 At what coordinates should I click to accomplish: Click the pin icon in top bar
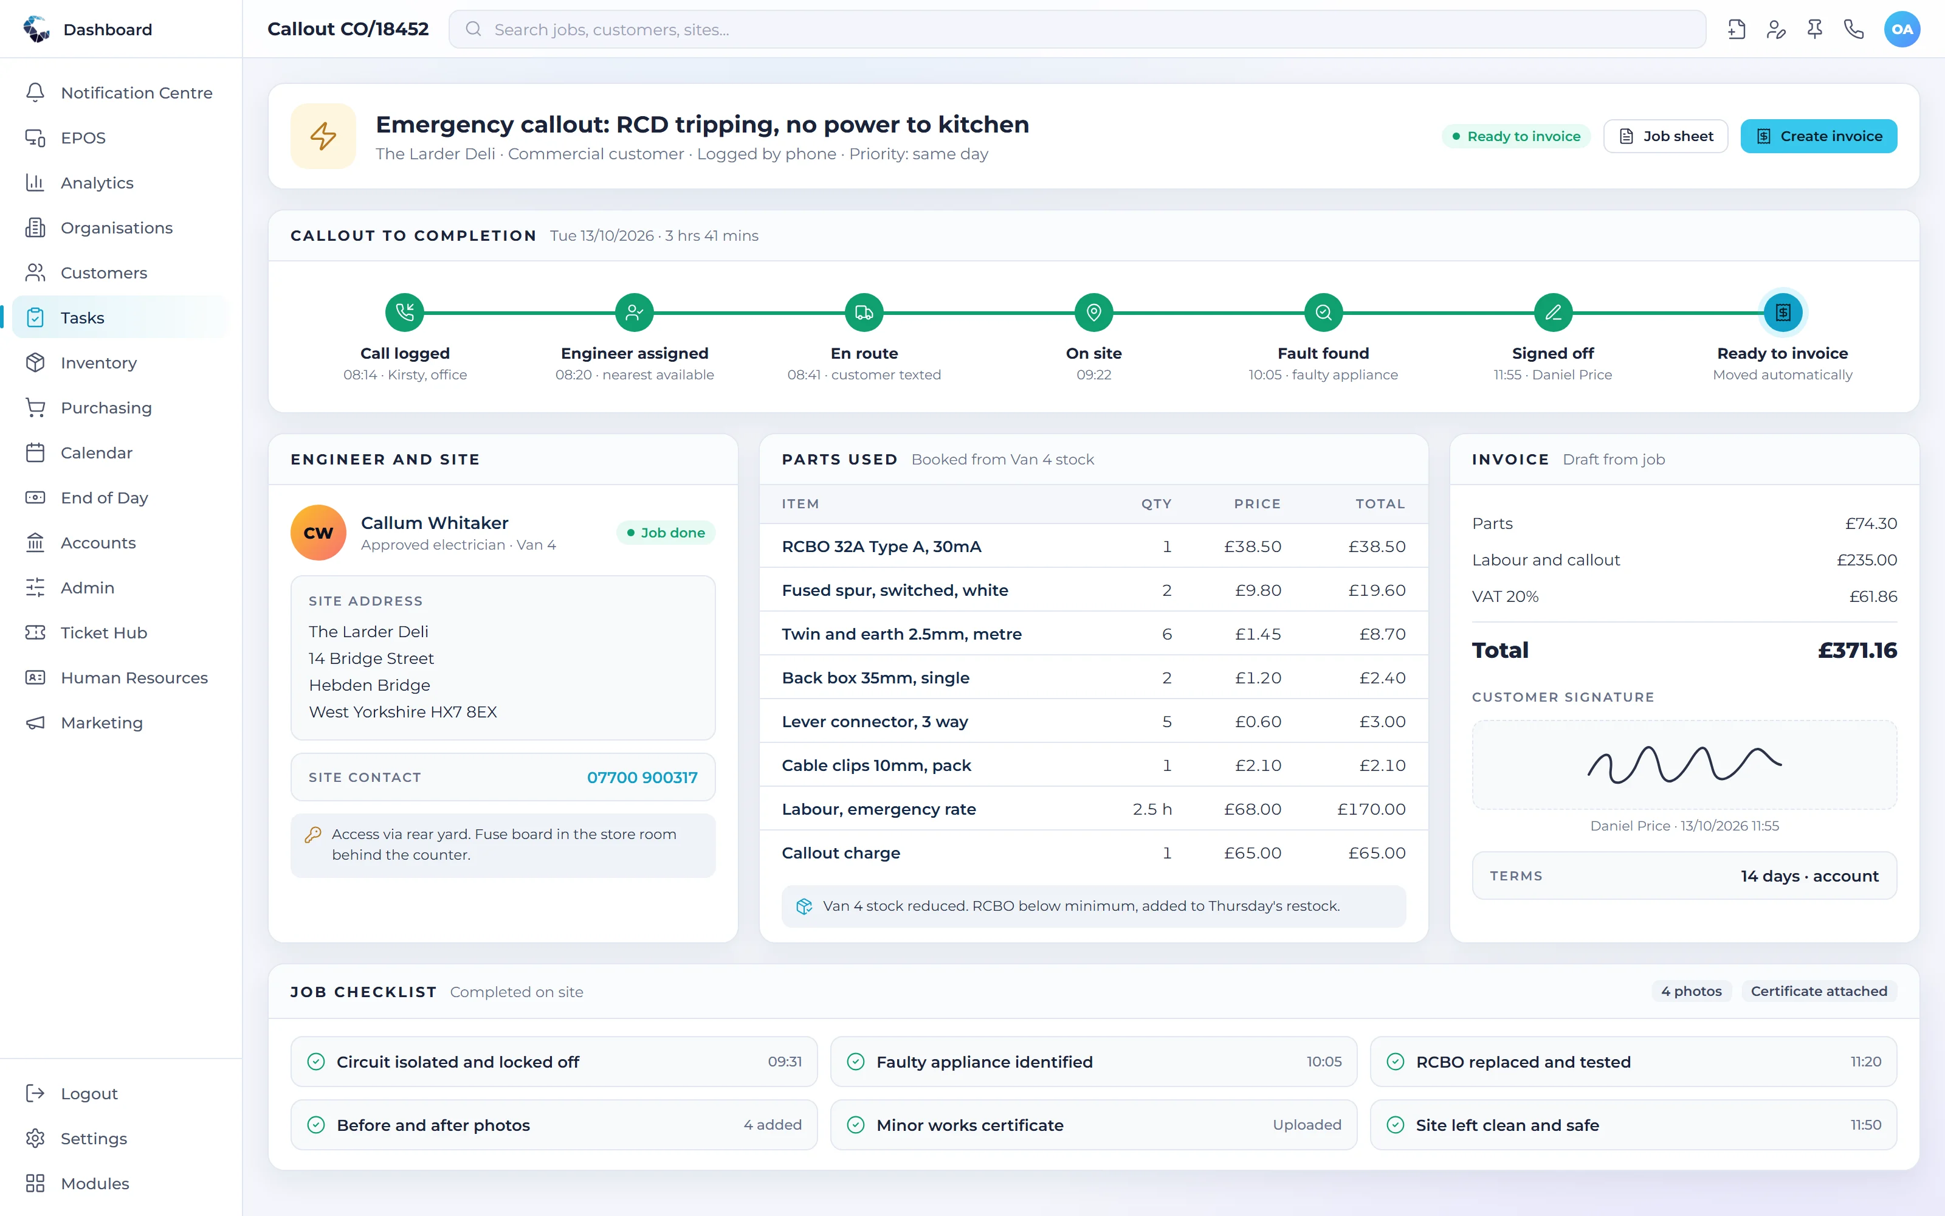point(1815,30)
